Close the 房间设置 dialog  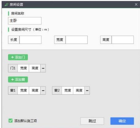[136, 4]
